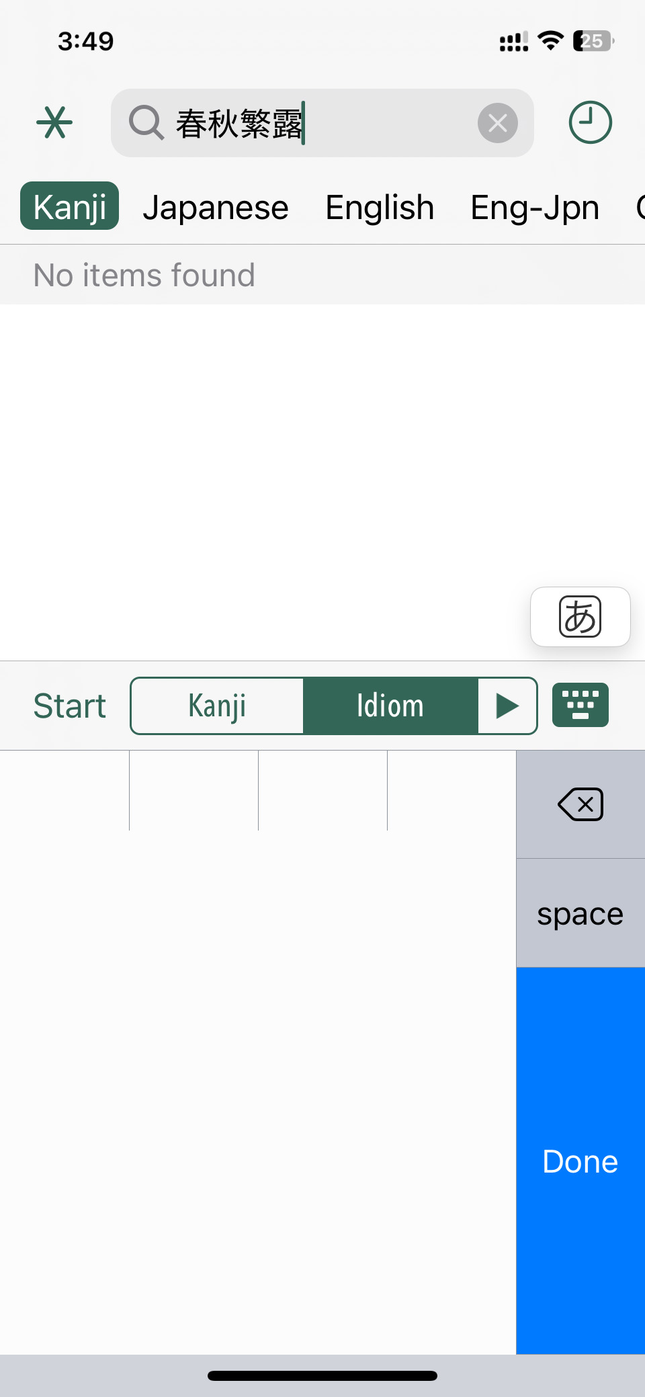
Task: Open search history clock icon
Action: [x=590, y=123]
